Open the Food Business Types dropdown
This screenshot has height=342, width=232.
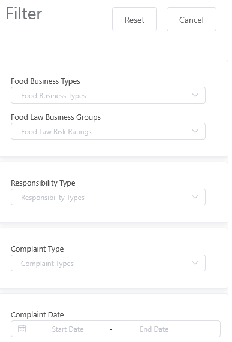(x=108, y=95)
